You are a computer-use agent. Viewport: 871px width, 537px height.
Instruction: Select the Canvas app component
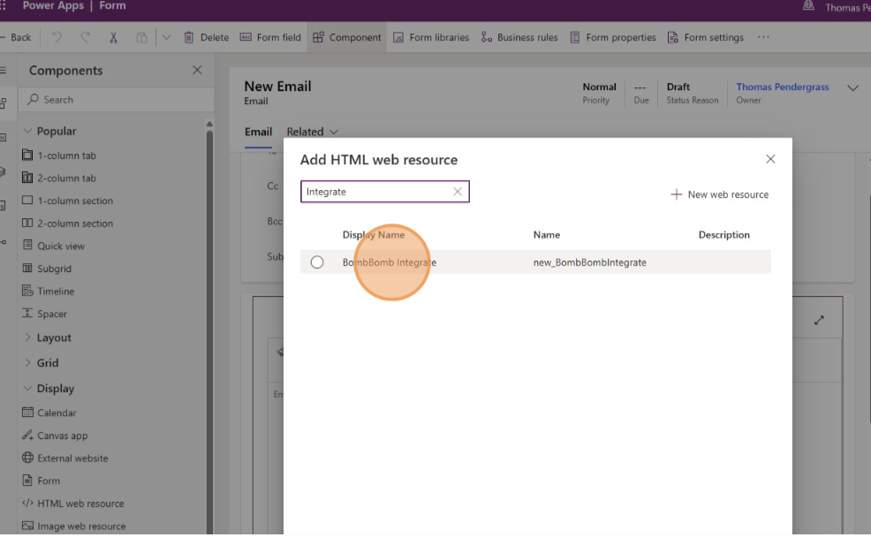coord(55,435)
